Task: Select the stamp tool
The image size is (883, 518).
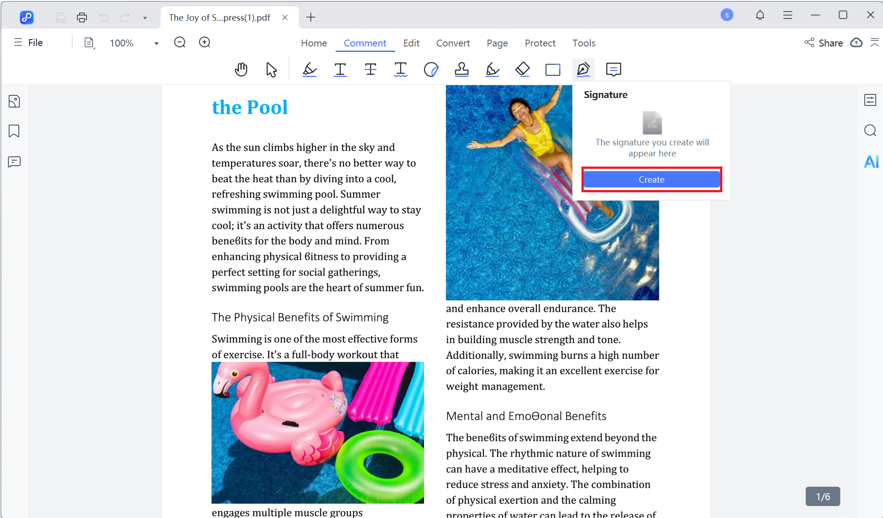Action: 461,69
